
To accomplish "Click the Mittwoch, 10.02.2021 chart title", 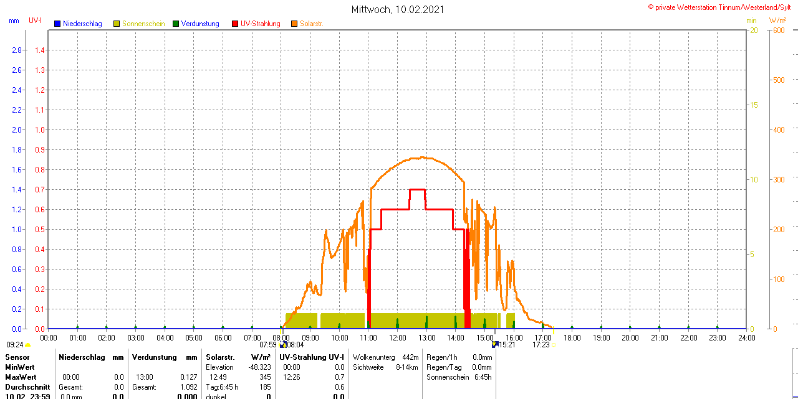I will (398, 9).
